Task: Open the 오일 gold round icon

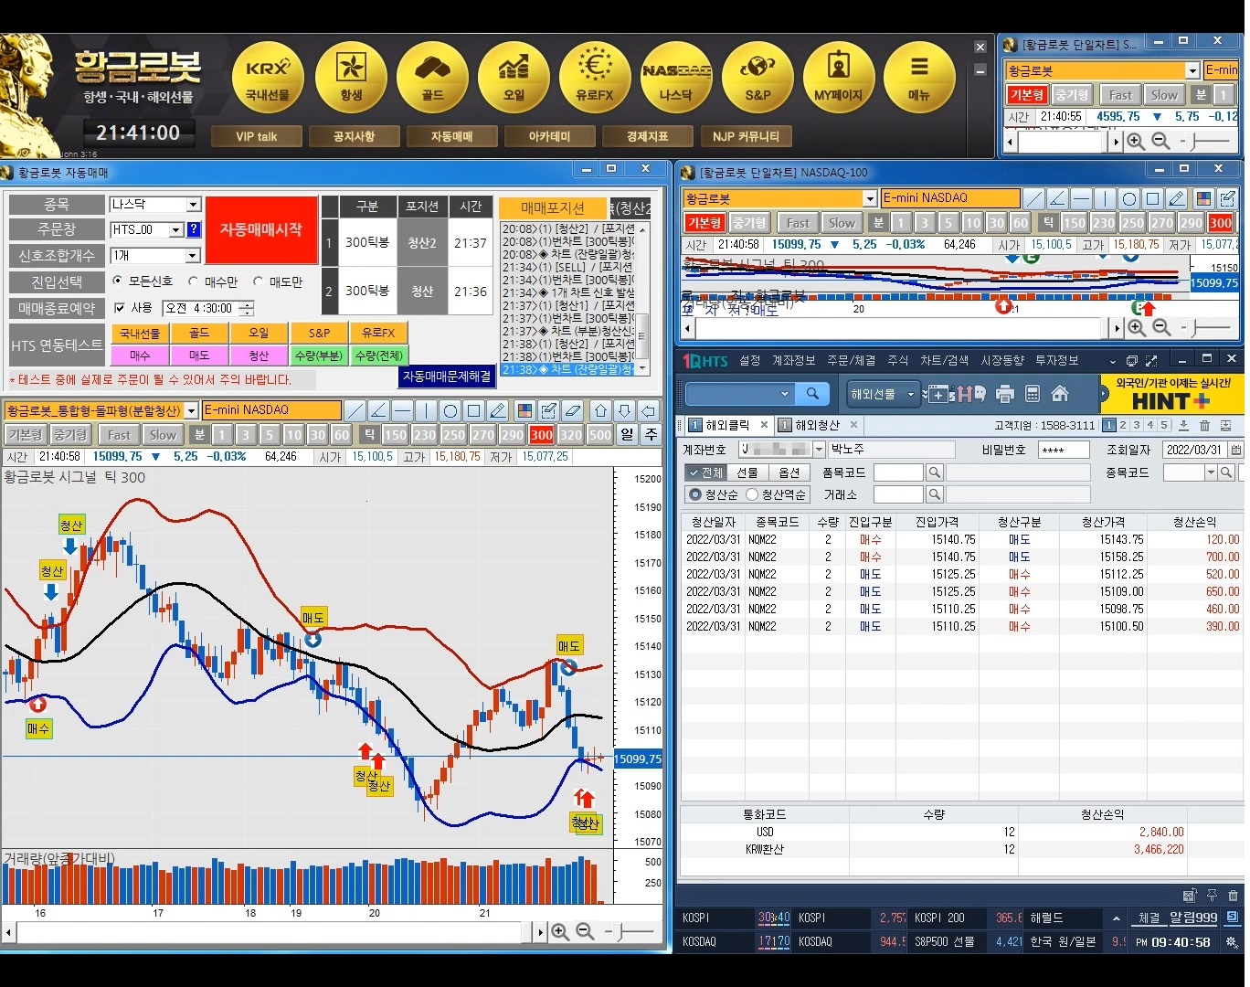Action: (x=514, y=78)
